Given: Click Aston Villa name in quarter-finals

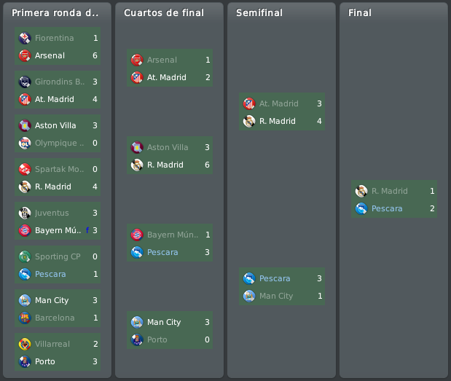Looking at the screenshot, I should (168, 147).
